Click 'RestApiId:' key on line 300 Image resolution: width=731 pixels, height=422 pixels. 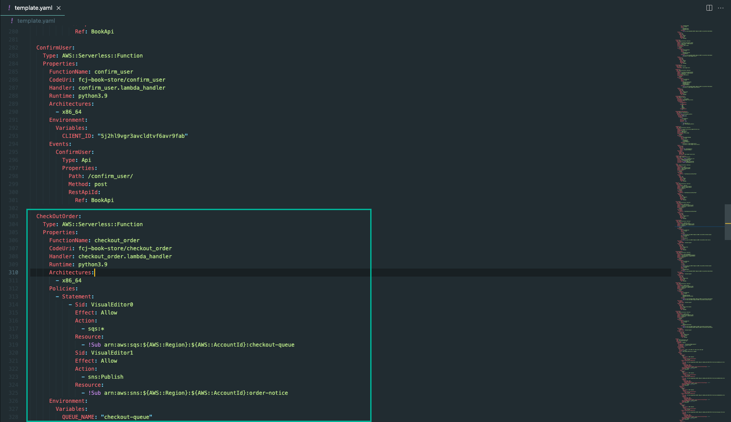pyautogui.click(x=84, y=192)
